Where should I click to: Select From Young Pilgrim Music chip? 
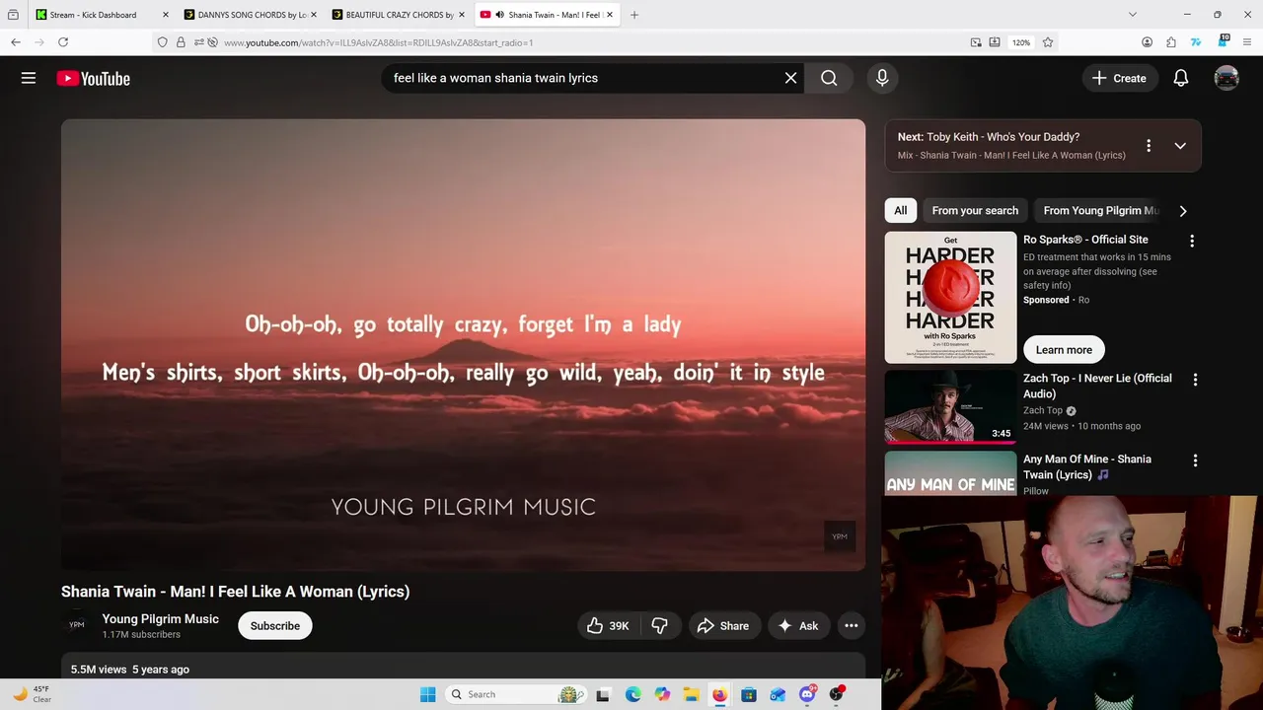click(1100, 210)
